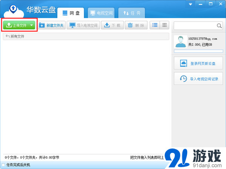
Task: Open 登录网页版云盘 link
Action: click(199, 63)
